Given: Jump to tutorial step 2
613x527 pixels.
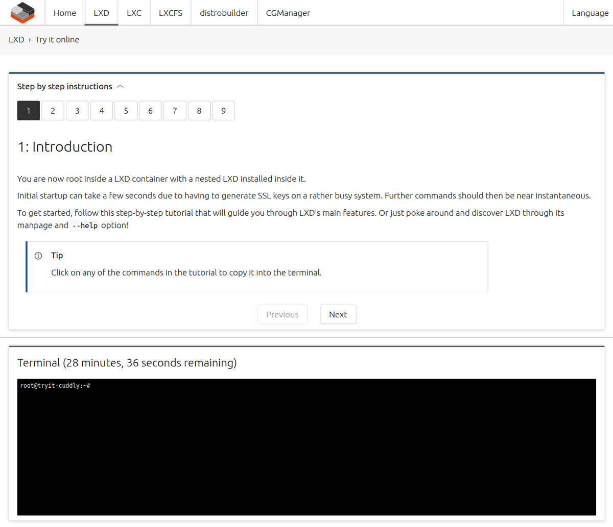Looking at the screenshot, I should pos(53,111).
